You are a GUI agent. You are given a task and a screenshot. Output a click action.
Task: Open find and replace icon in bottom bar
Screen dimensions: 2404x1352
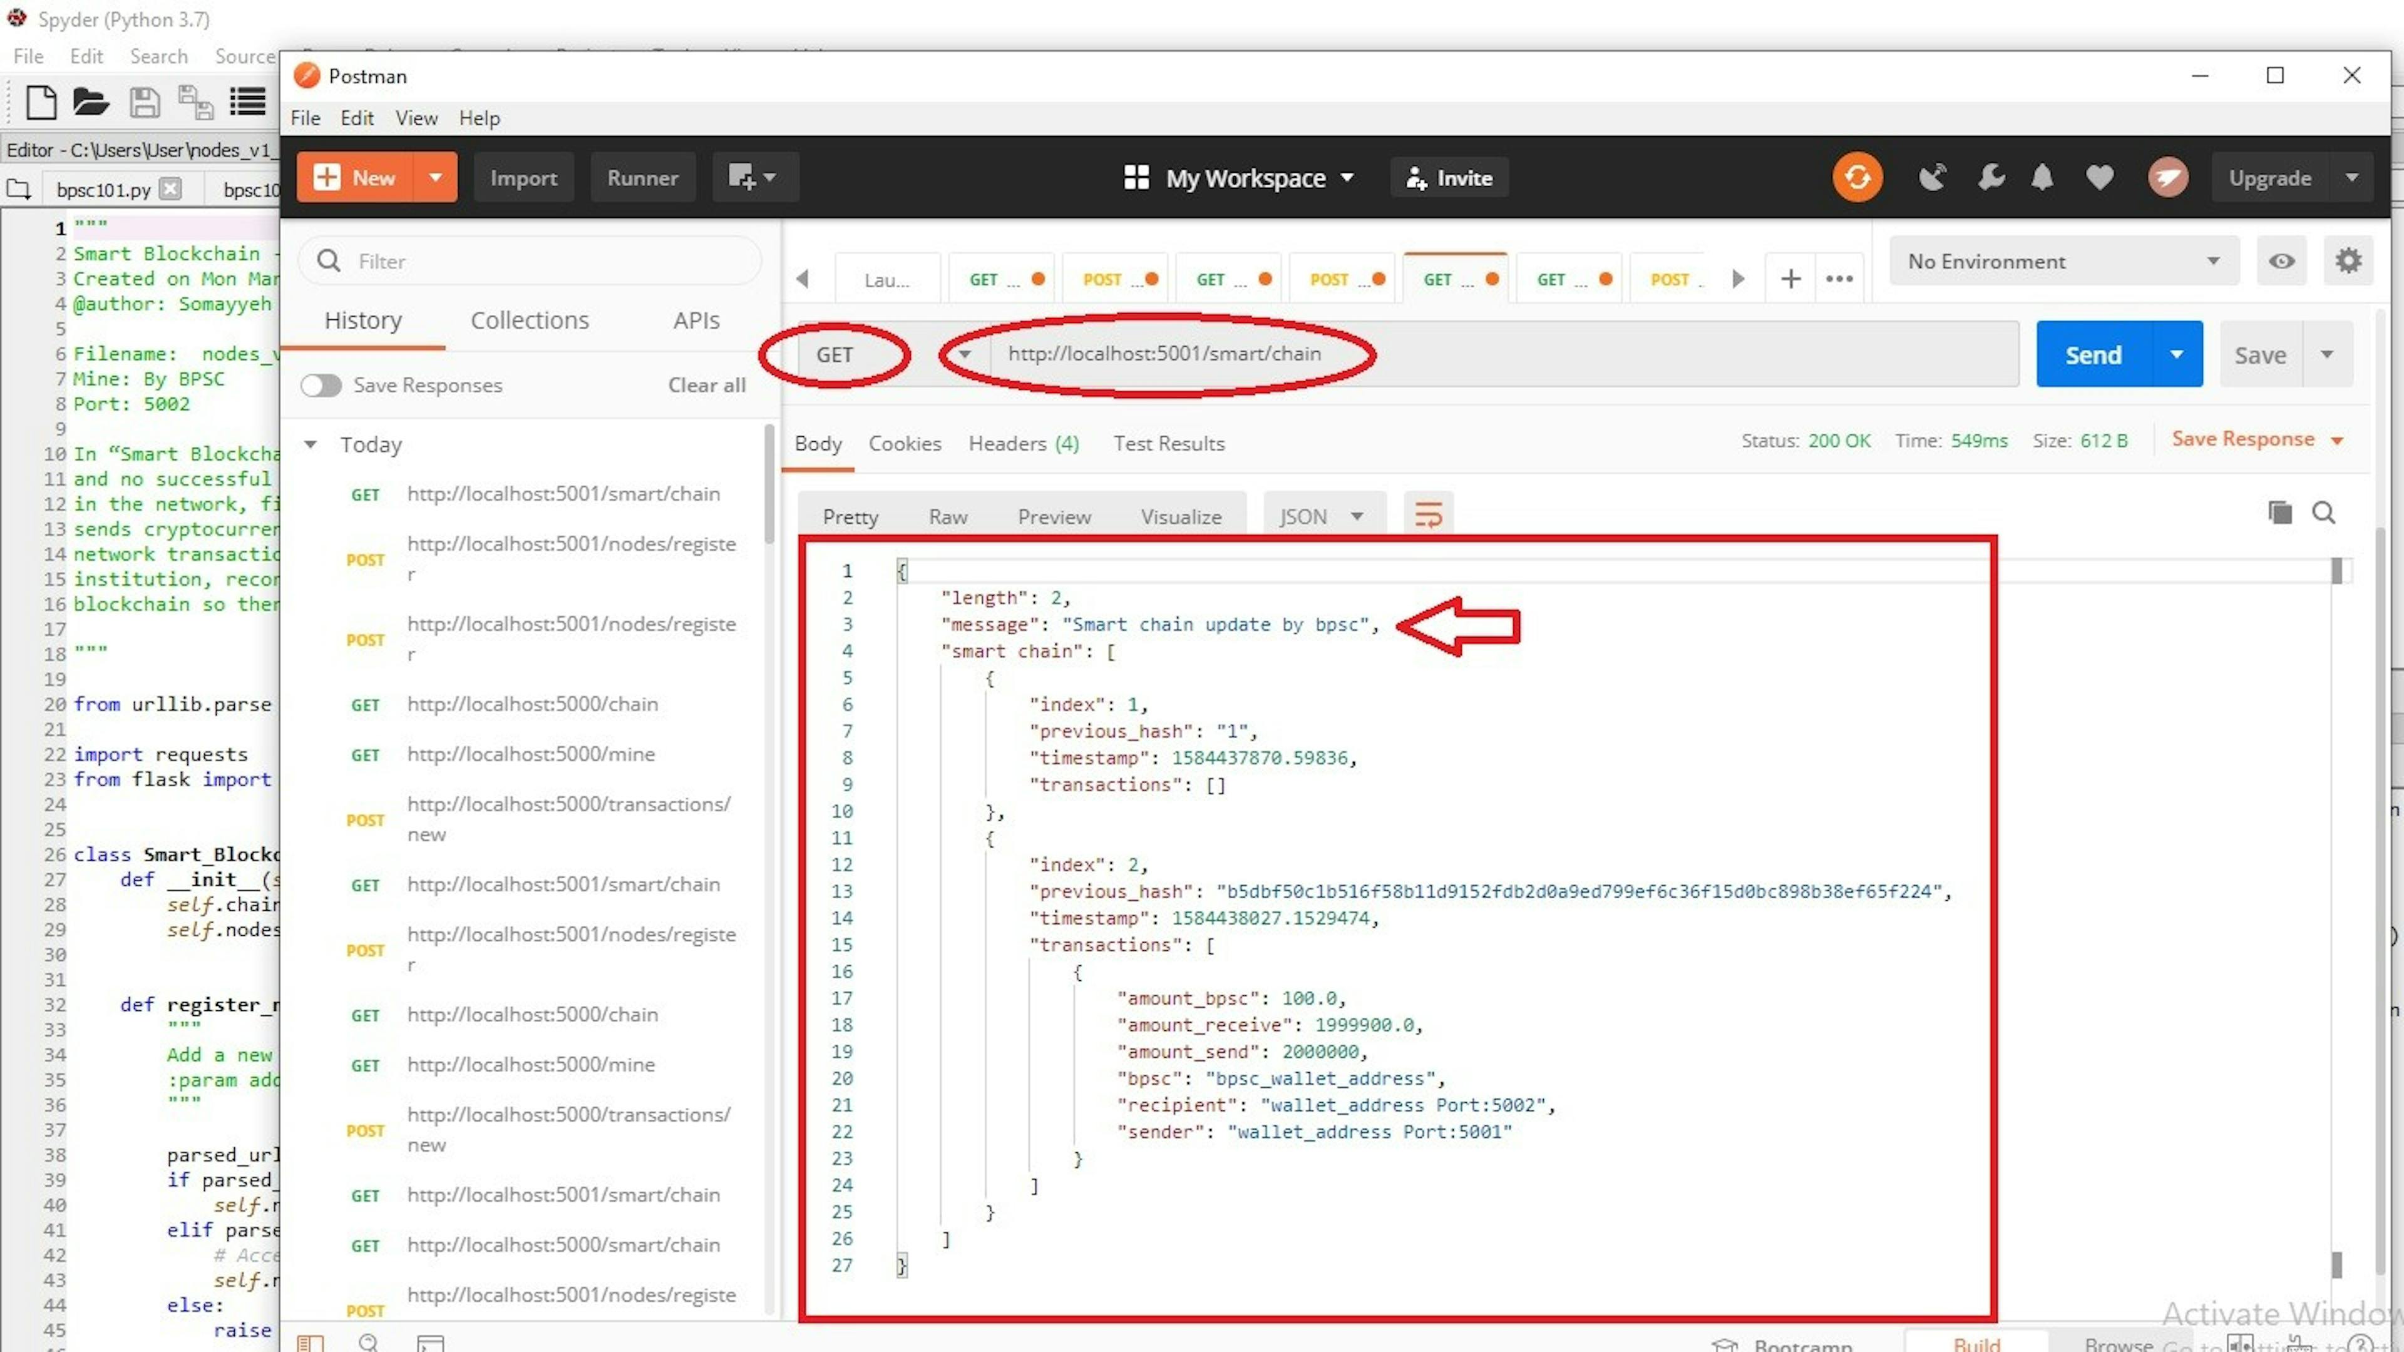[369, 1343]
